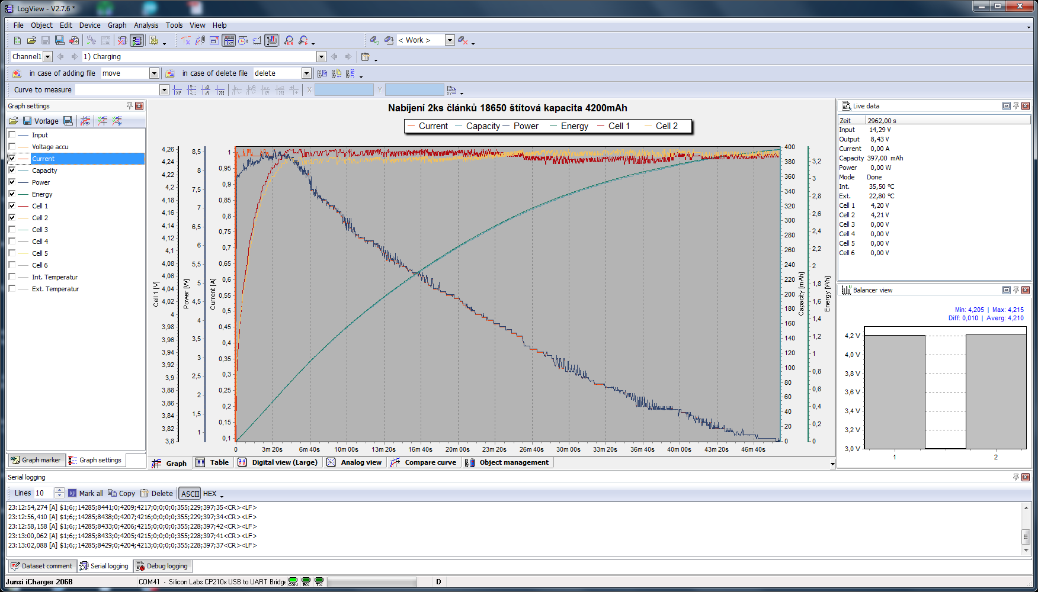Increase the Lines count stepper
The image size is (1038, 592).
[59, 490]
